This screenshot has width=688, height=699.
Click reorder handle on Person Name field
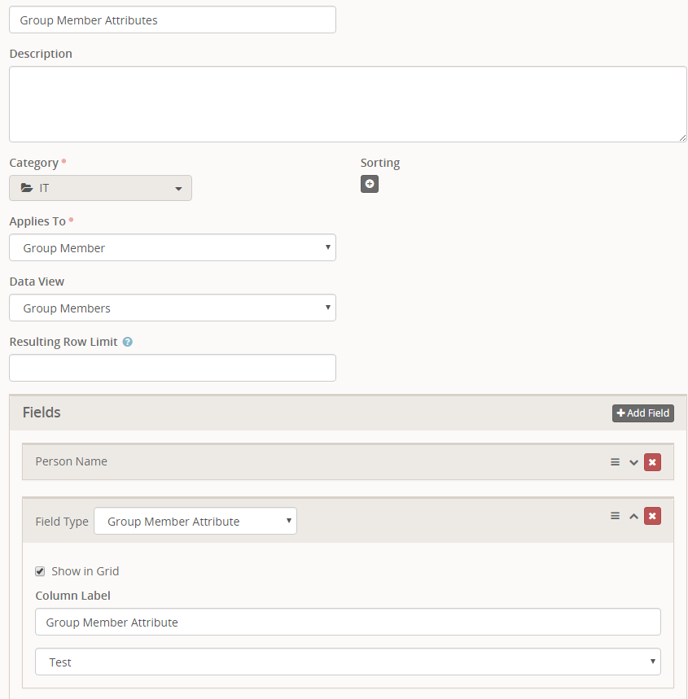[615, 462]
